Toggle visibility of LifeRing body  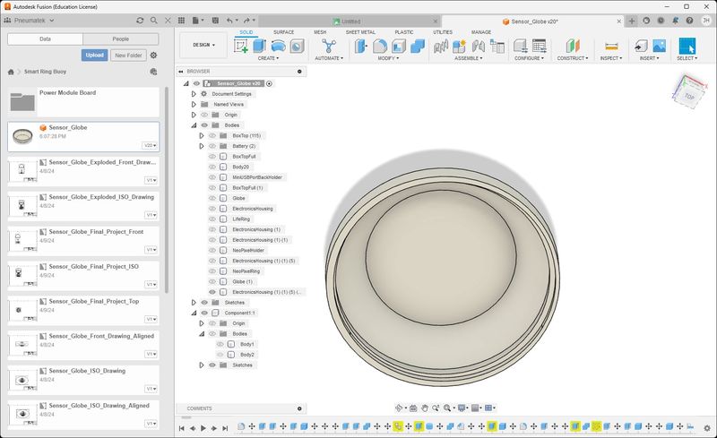(212, 219)
